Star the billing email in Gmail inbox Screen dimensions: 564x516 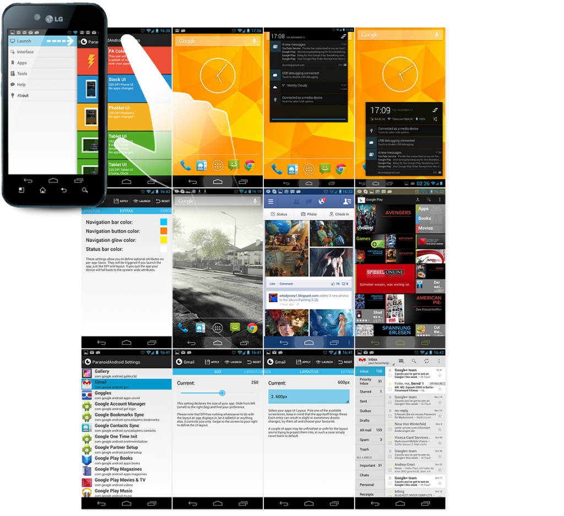[440, 495]
